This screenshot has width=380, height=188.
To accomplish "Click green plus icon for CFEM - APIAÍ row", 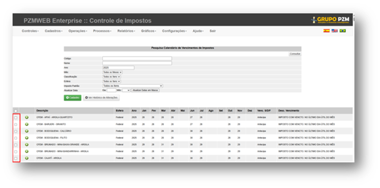I will coord(27,117).
